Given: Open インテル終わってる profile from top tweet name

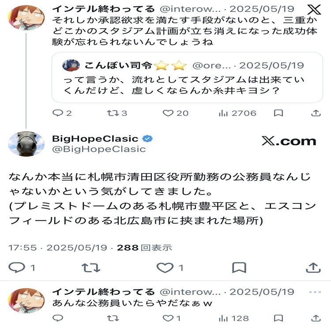Looking at the screenshot, I should point(103,8).
